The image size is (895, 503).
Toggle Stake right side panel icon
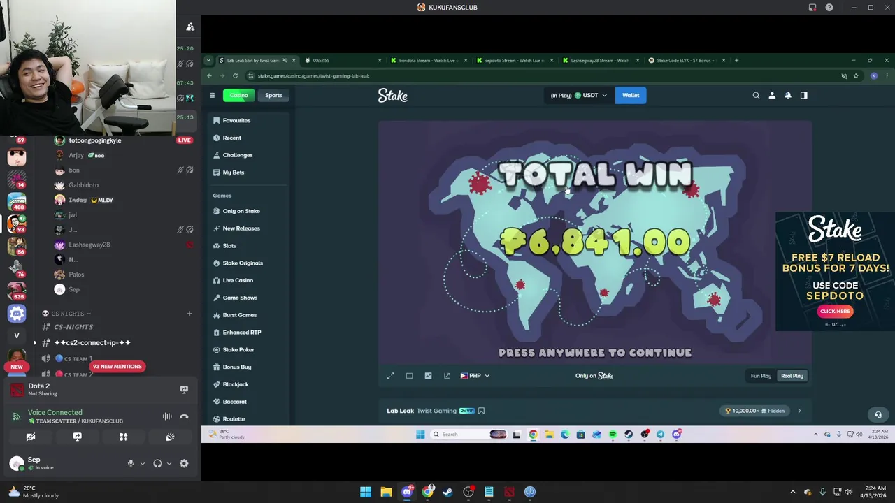pyautogui.click(x=804, y=95)
